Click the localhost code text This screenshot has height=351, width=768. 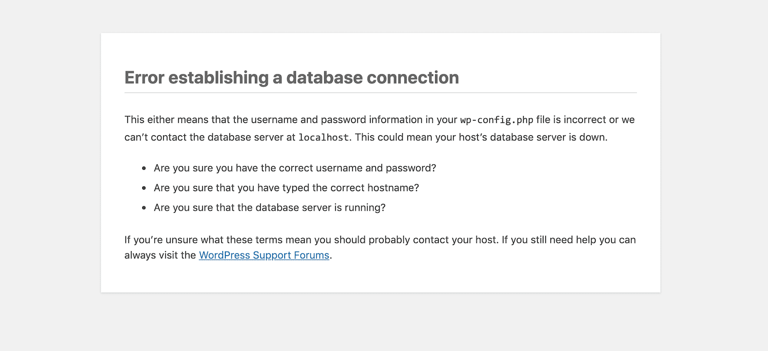coord(324,138)
